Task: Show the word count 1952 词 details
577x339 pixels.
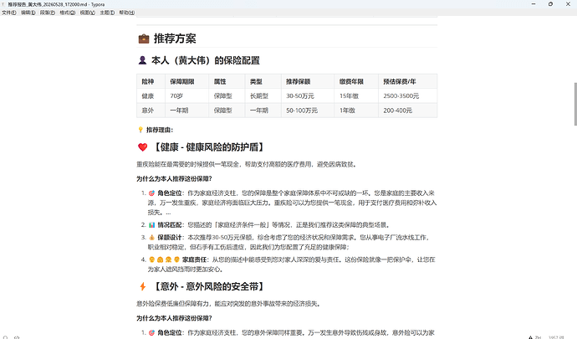Action: [556, 337]
